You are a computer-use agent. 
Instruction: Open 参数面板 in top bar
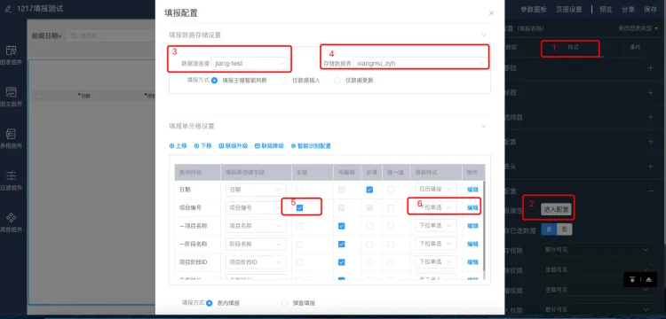[x=534, y=10]
